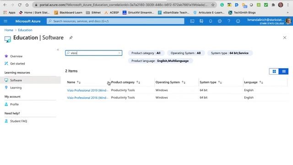Viewport: 293px width, 165px height.
Task: Open the feedback smiley icon
Action: pos(238,21)
